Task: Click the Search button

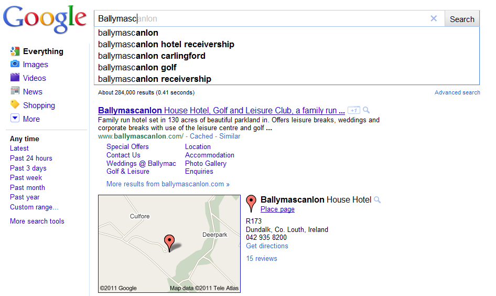Action: 462,19
